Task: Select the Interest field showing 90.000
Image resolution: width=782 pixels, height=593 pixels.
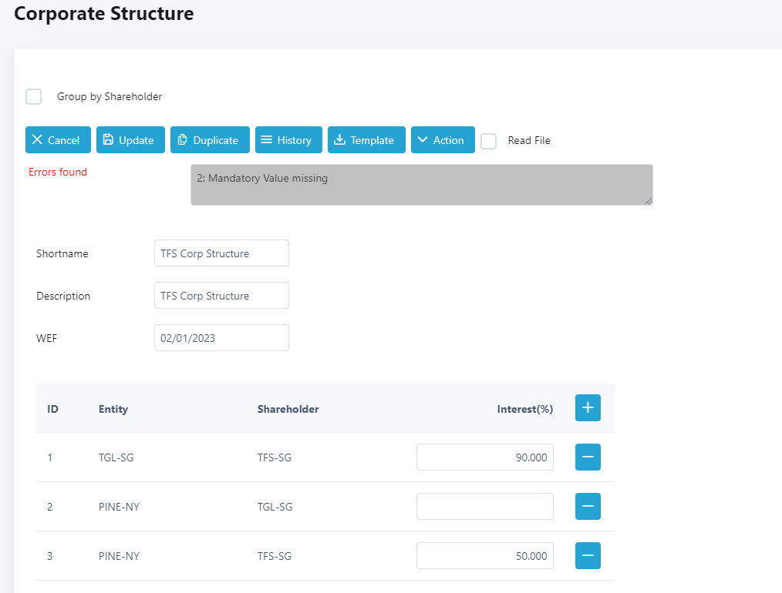Action: pos(484,457)
